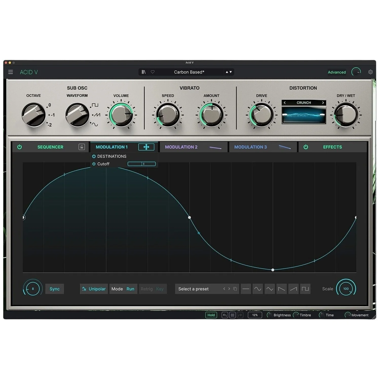Viewport: 380px width, 380px height.
Task: Click the distortion waveform display
Action: click(x=304, y=115)
